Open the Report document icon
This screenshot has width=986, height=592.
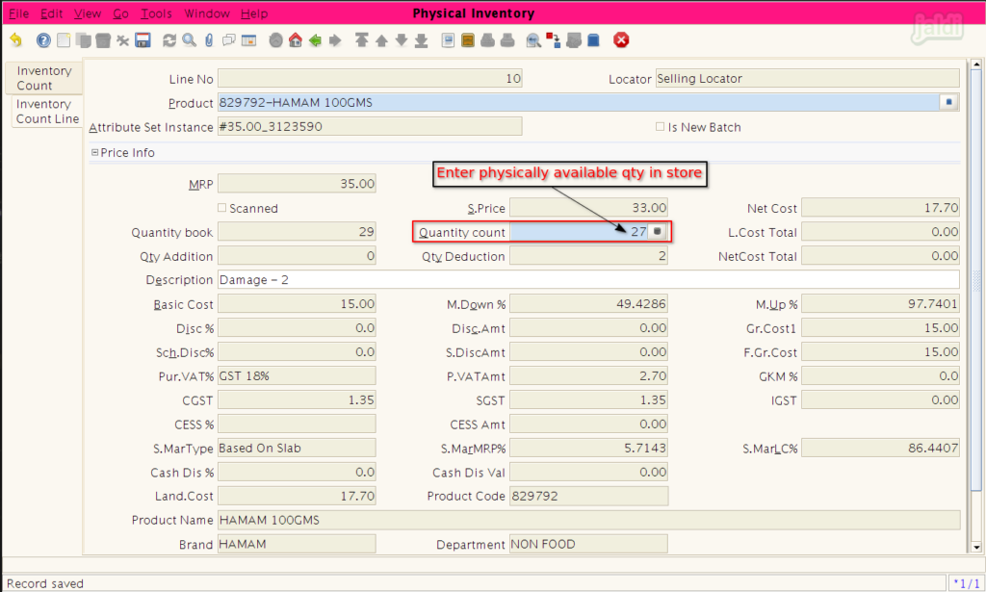pos(448,40)
